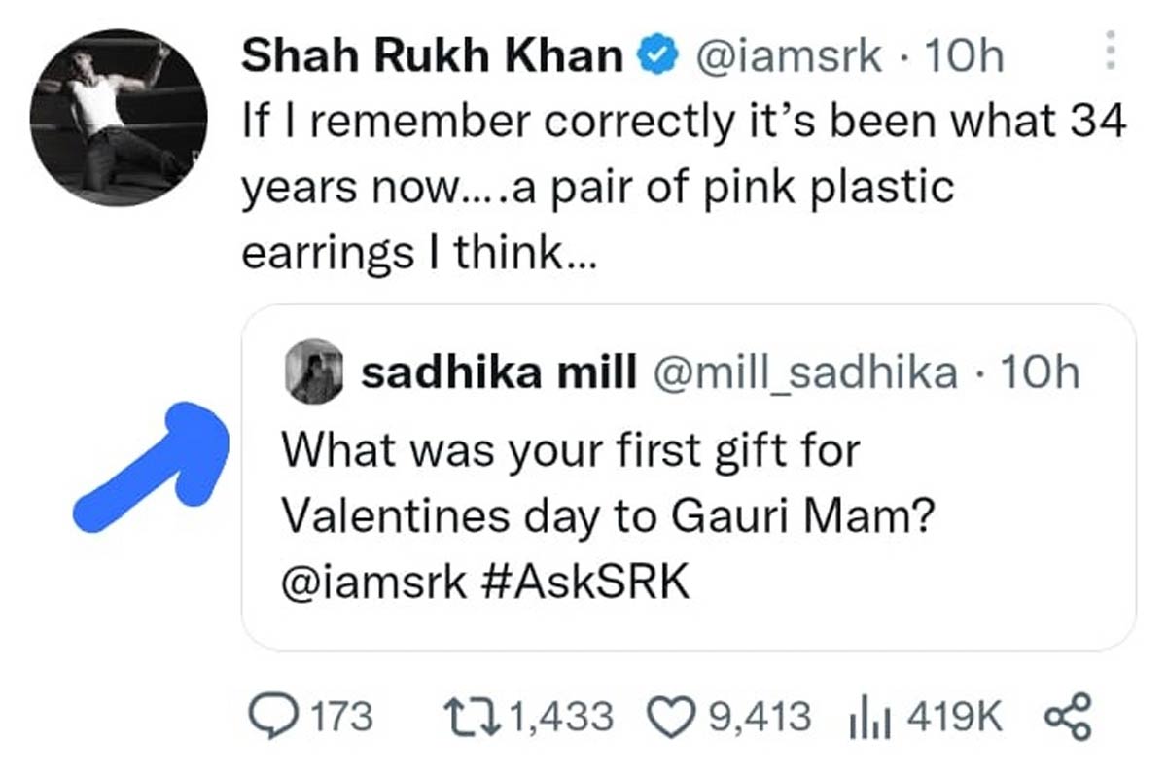
Task: Click the 9,413 likes count
Action: [x=760, y=717]
